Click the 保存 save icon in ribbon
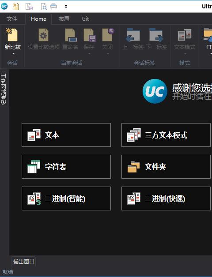This screenshot has height=277, width=212. click(89, 35)
